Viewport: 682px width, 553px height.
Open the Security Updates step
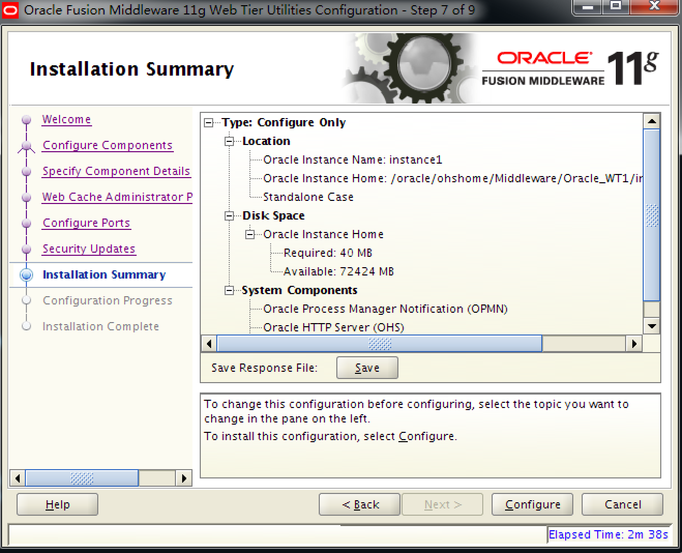[89, 249]
